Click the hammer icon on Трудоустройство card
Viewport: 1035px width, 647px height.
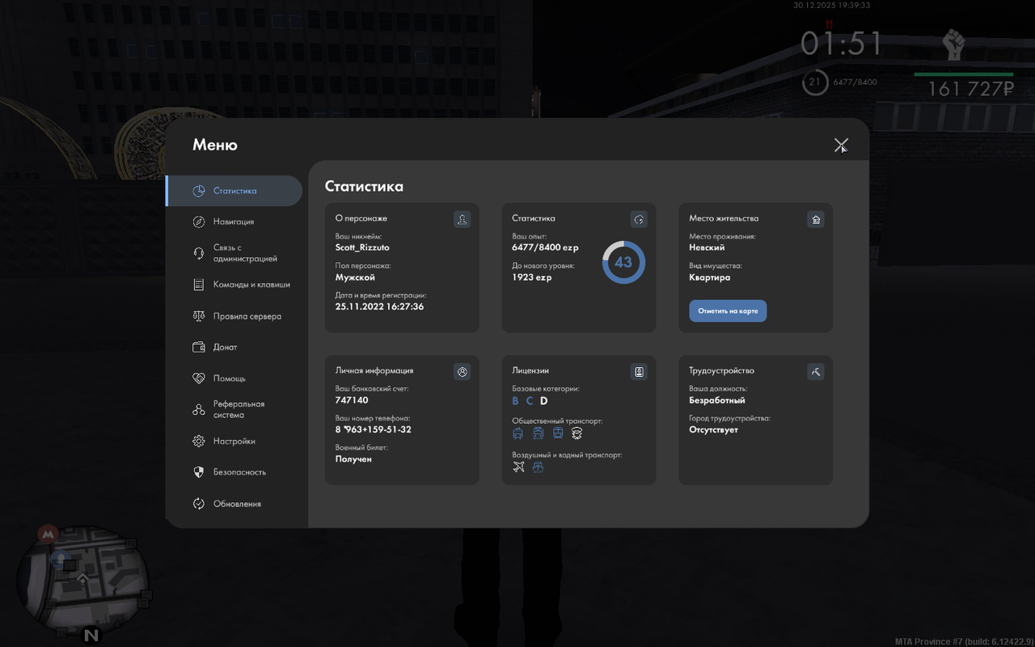816,372
